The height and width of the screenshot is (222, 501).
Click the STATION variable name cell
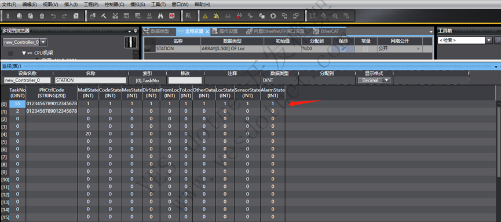coord(178,49)
